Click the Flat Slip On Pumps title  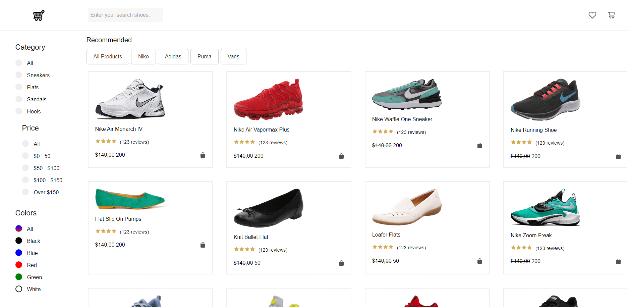118,219
